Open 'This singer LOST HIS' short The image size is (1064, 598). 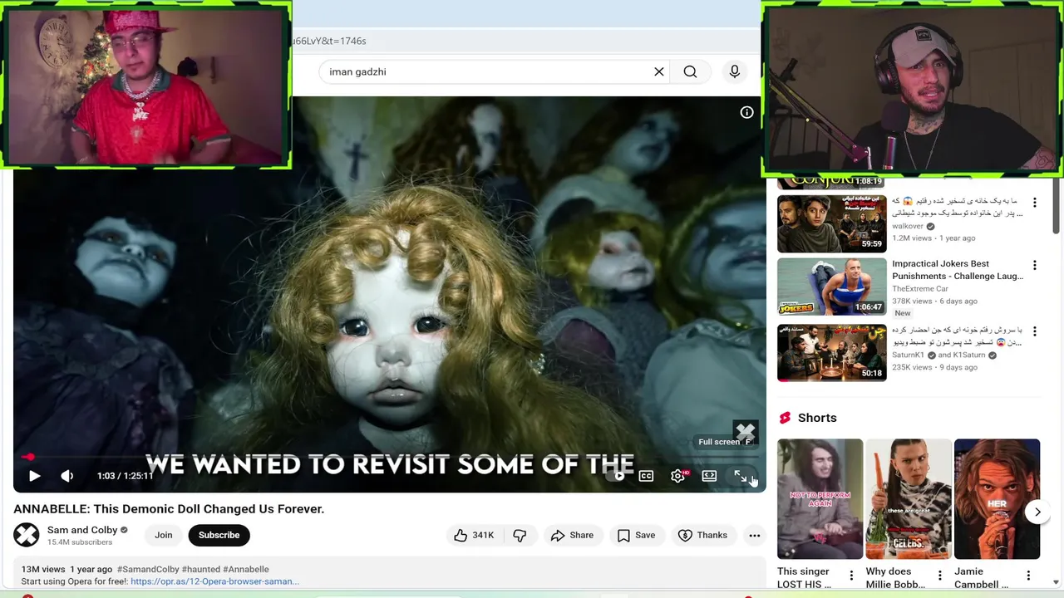820,498
